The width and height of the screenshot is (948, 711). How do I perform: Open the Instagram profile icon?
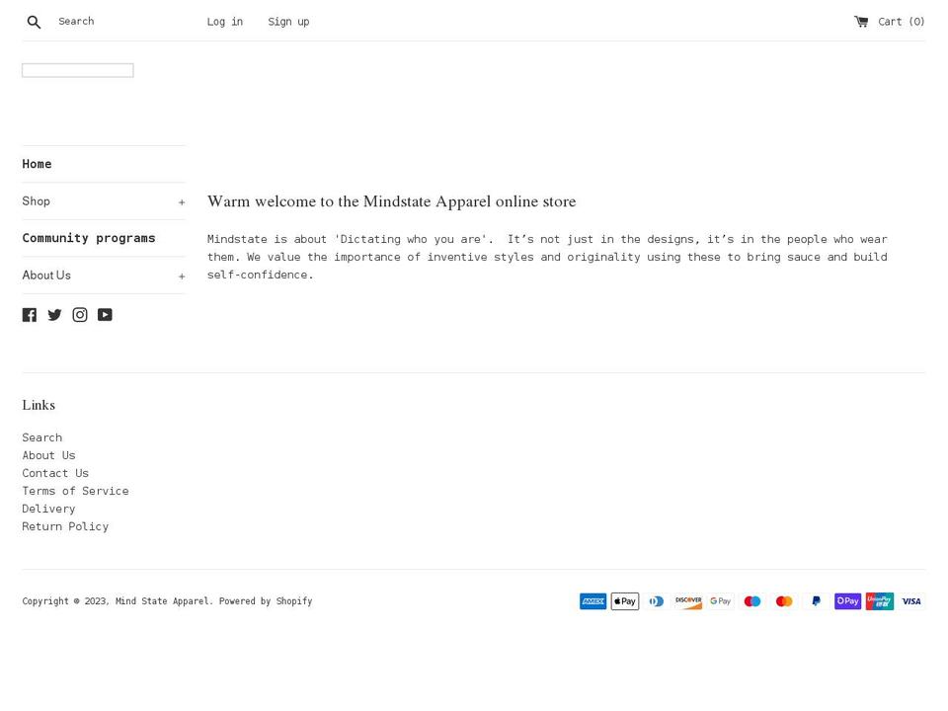[80, 314]
